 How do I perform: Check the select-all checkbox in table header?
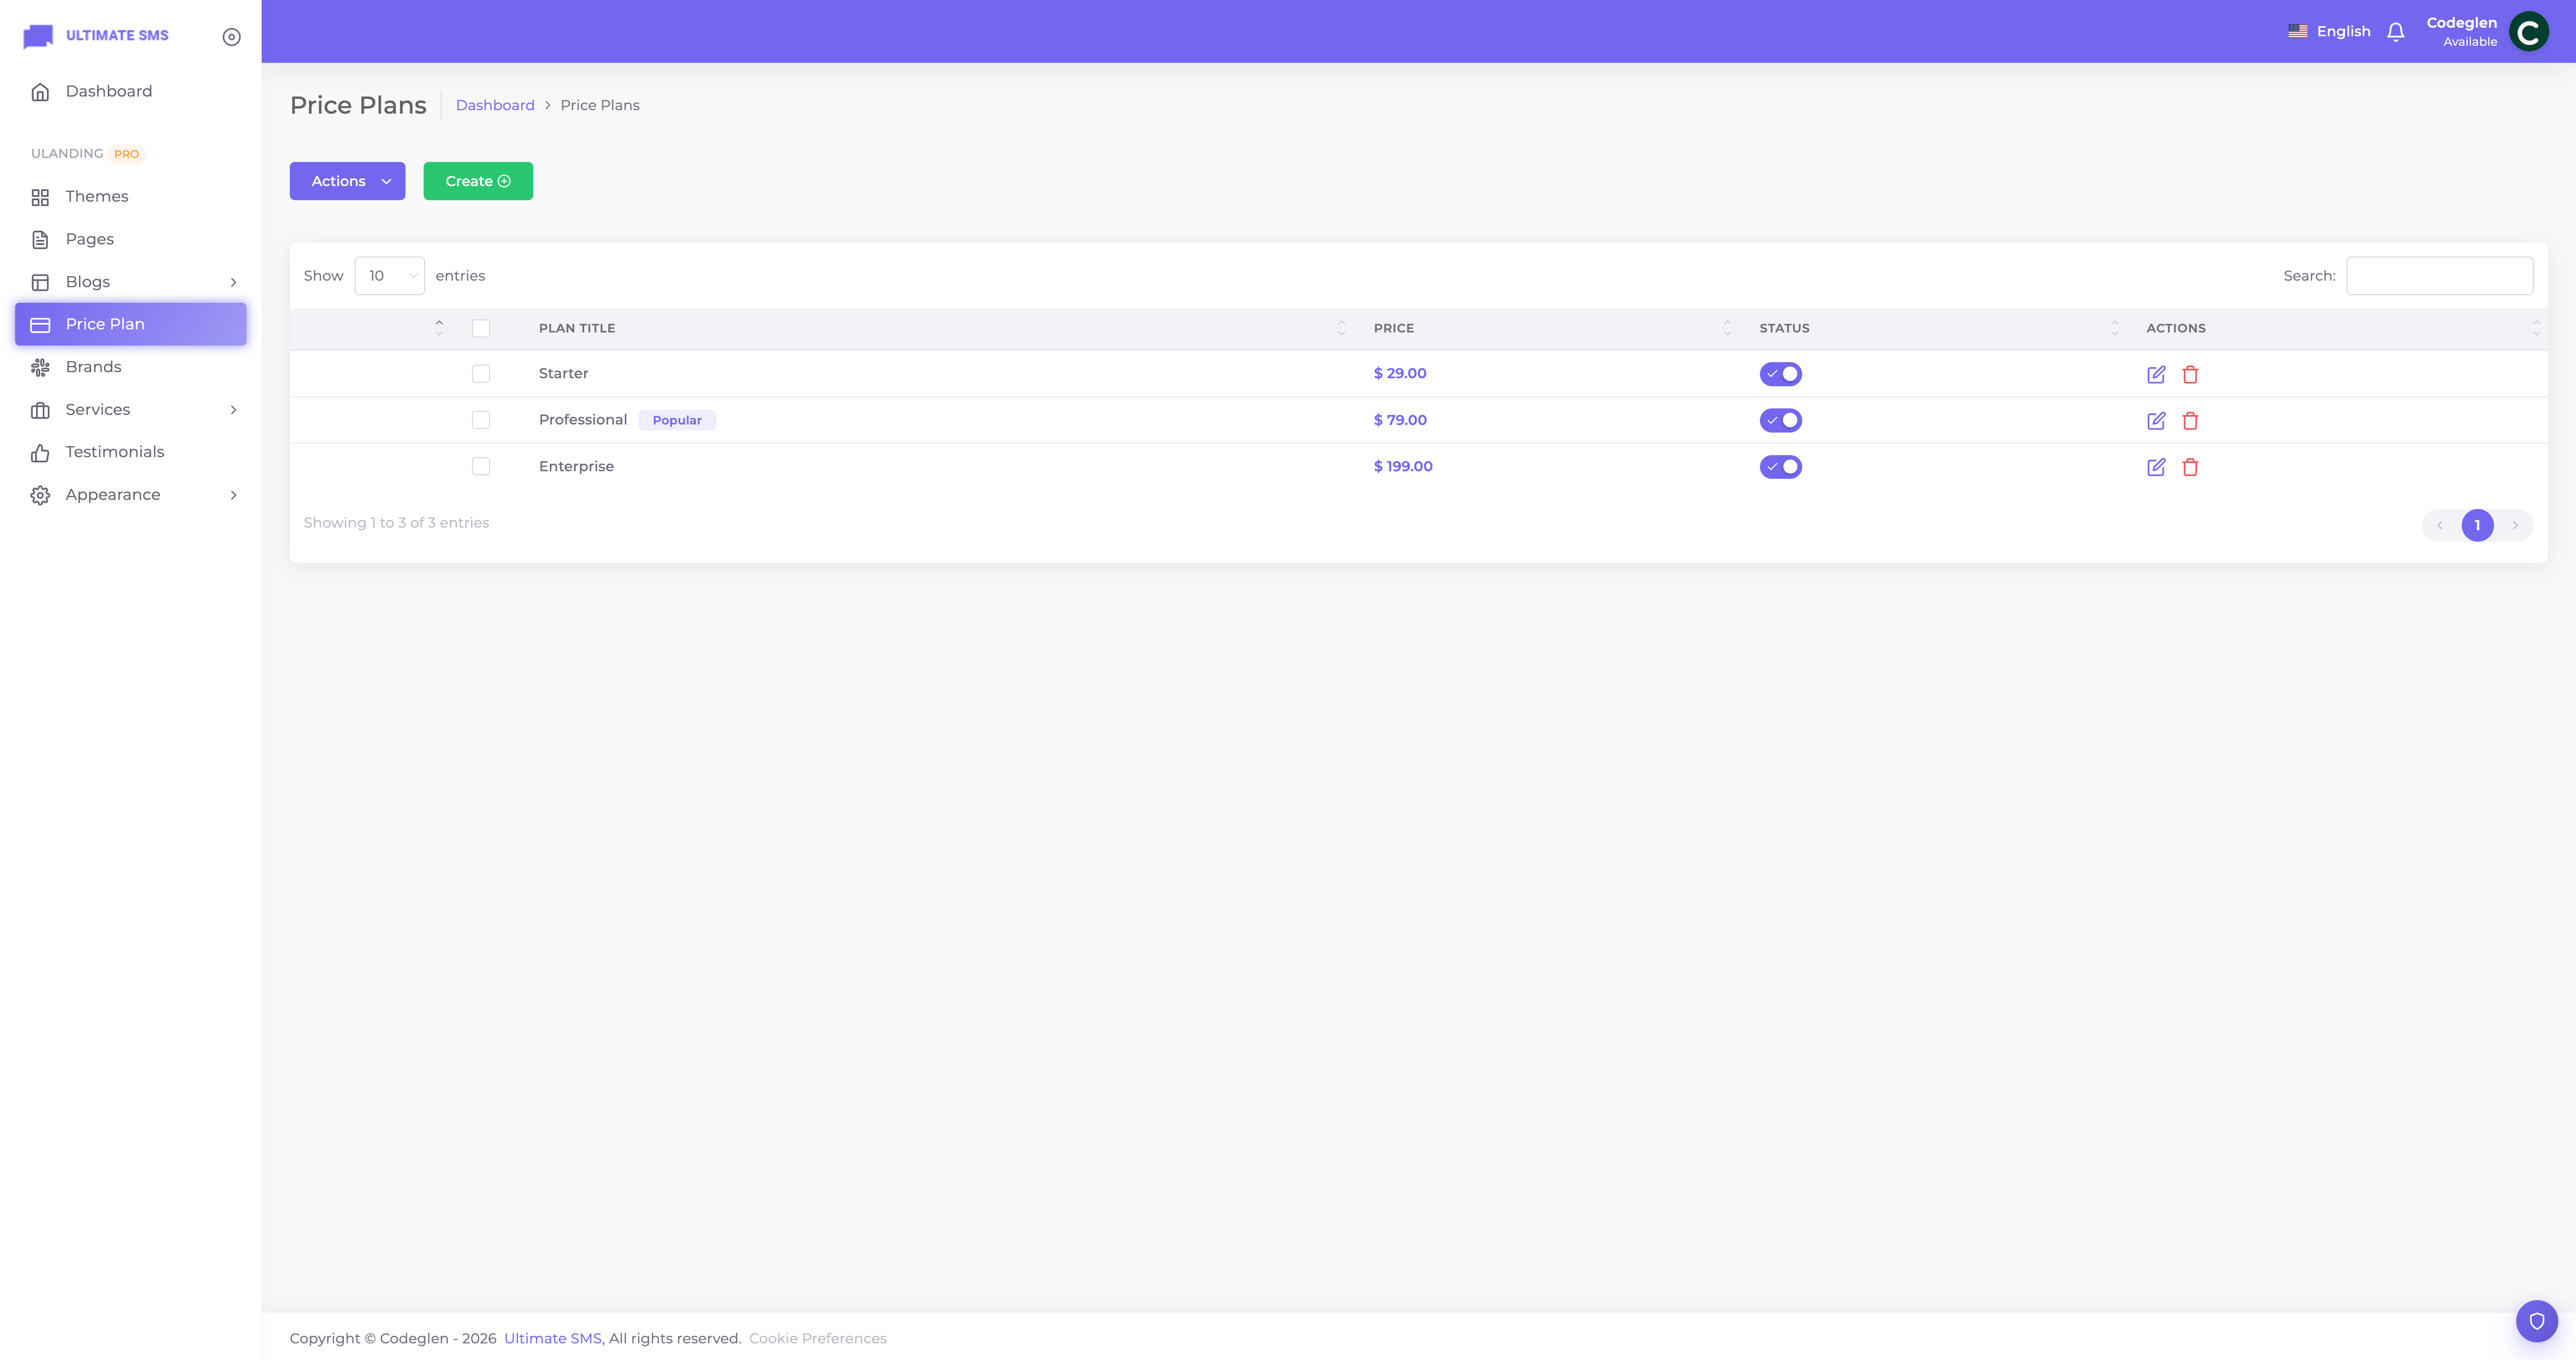click(x=481, y=328)
